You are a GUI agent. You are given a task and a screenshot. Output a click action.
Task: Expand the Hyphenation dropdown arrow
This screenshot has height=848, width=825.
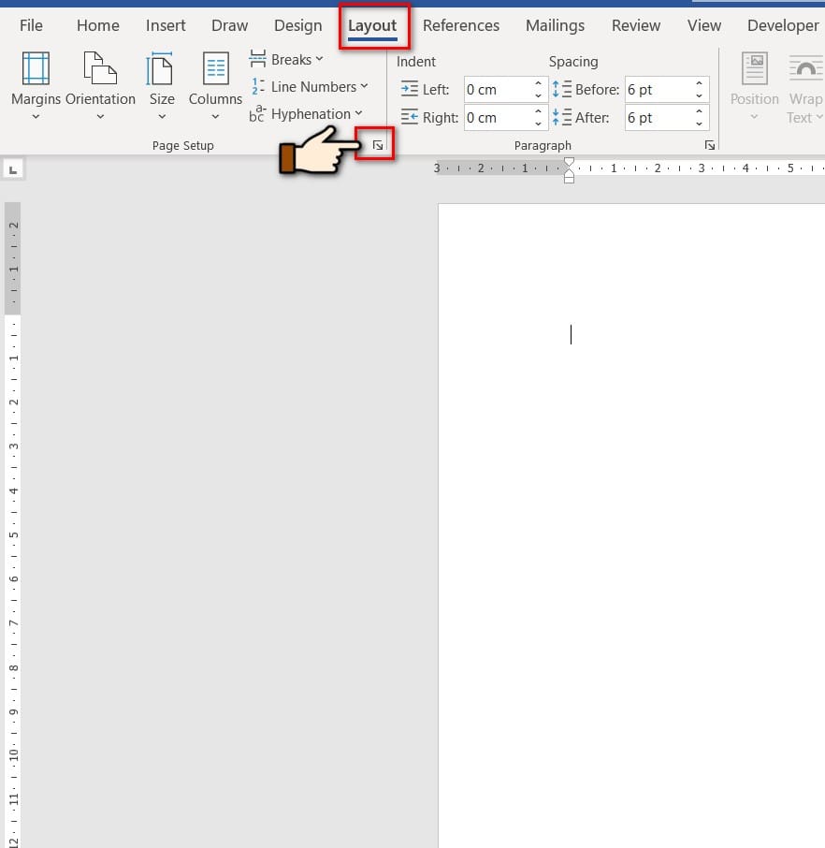coord(358,113)
